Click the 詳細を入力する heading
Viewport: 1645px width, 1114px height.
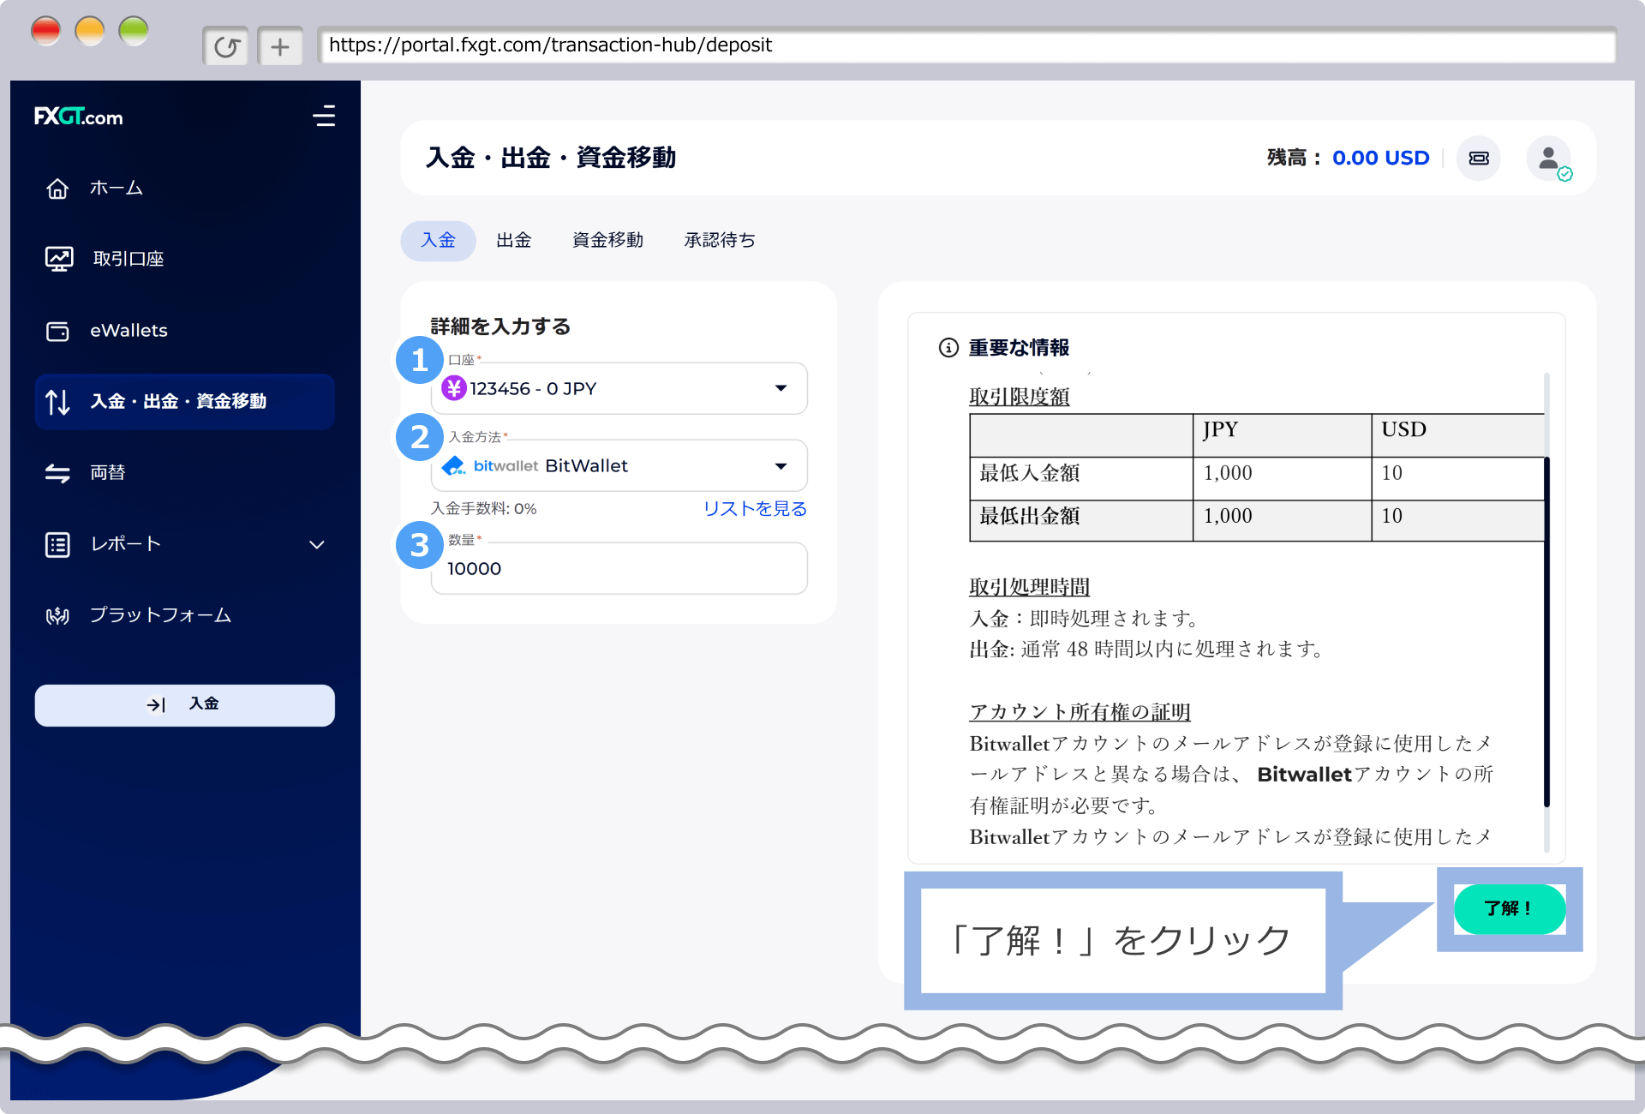[500, 326]
